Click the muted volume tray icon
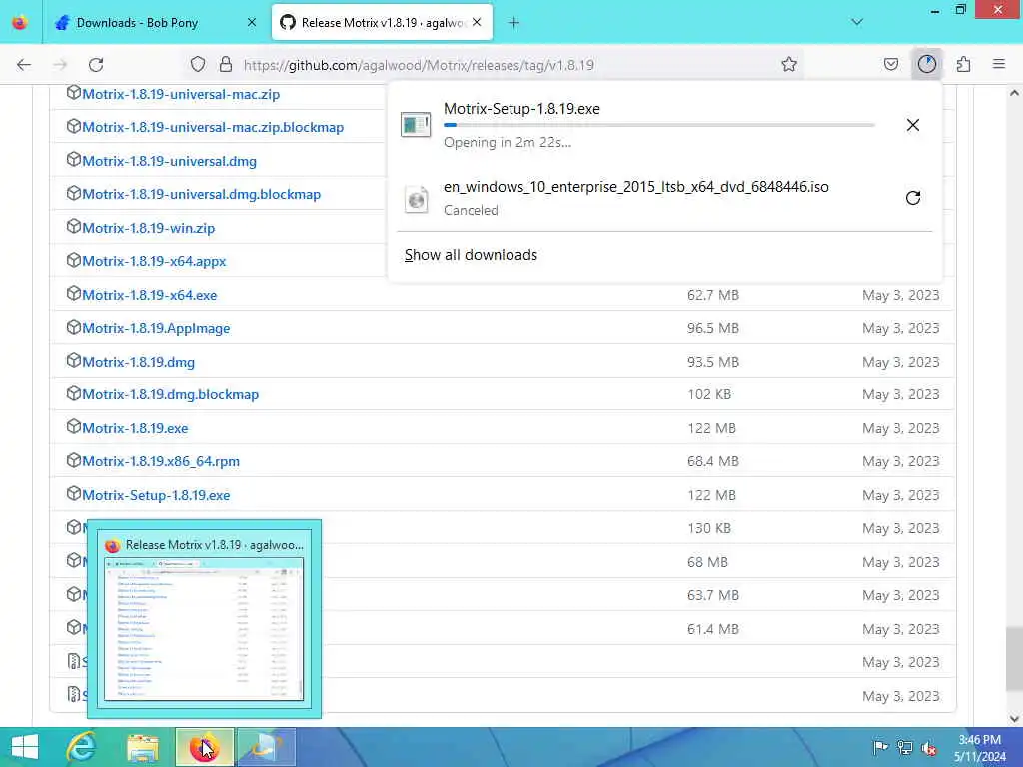Screen dimensions: 1023x767 929,747
